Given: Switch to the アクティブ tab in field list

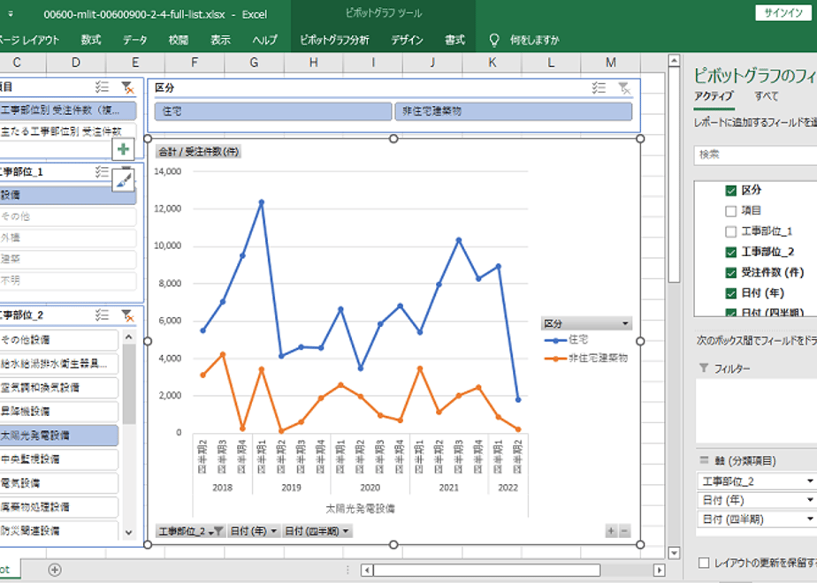Looking at the screenshot, I should [714, 95].
